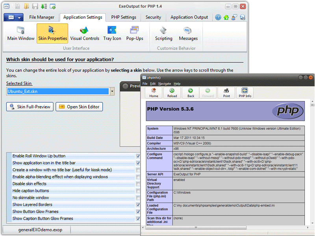Click 'Mar 17 2011 10:34:15' build date value
Image resolution: width=315 pixels, height=236 pixels.
click(189, 138)
